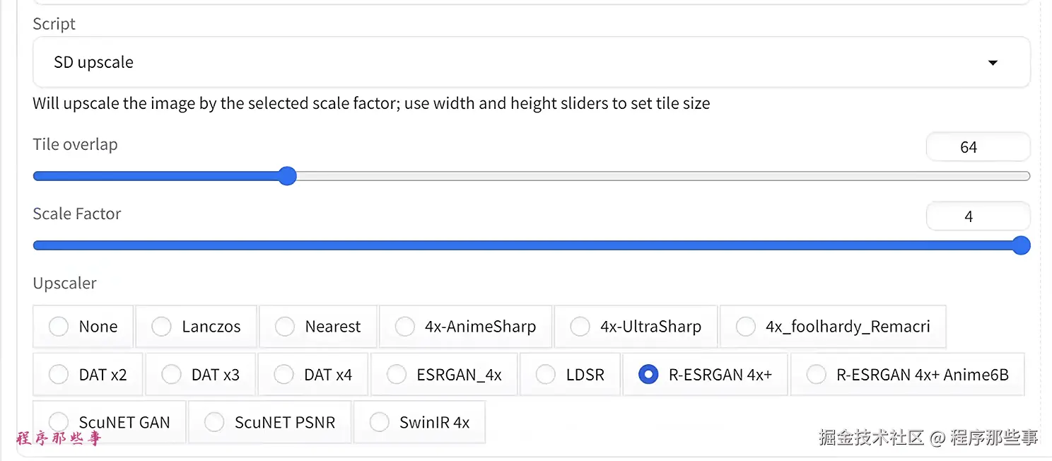Select DAT x4 upscaler
1052x461 pixels.
click(284, 375)
